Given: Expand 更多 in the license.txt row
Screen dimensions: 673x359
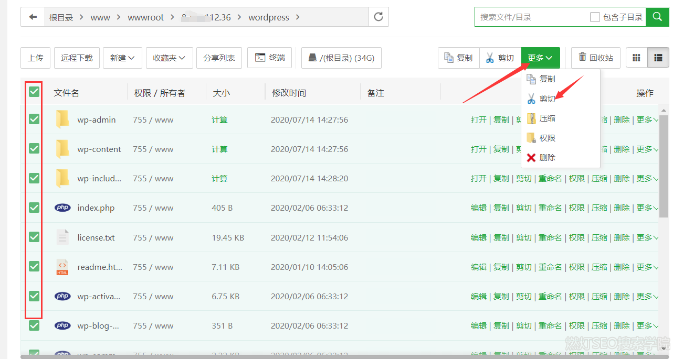Looking at the screenshot, I should click(647, 237).
